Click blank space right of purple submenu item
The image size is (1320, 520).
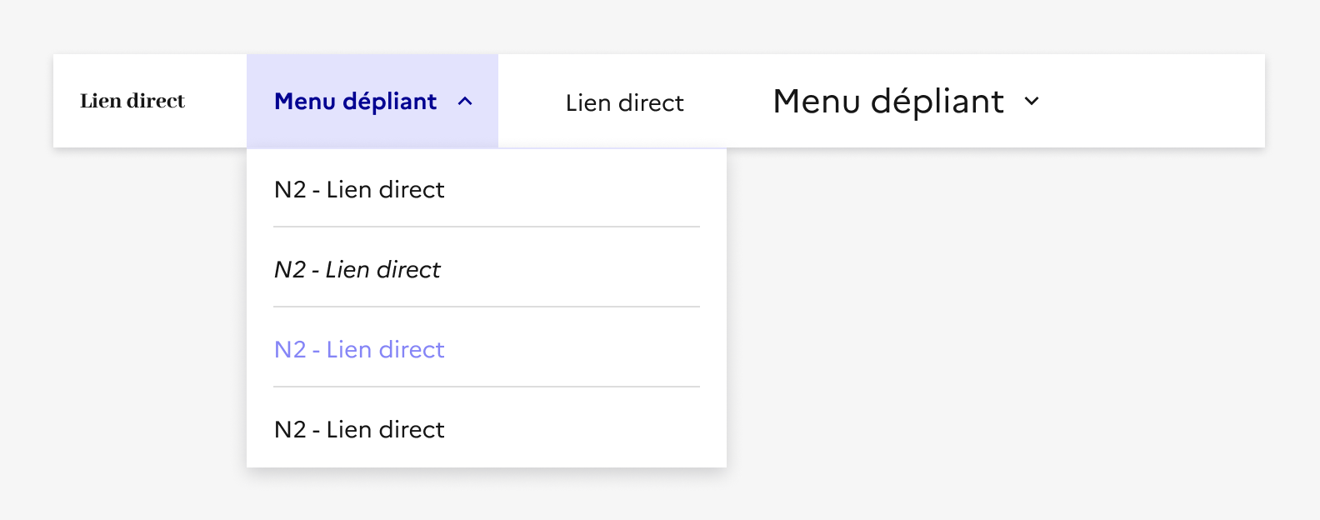pos(583,350)
